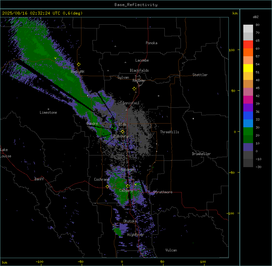This screenshot has width=272, height=266.
Task: Click the Innisfail town label
Action: [131, 103]
